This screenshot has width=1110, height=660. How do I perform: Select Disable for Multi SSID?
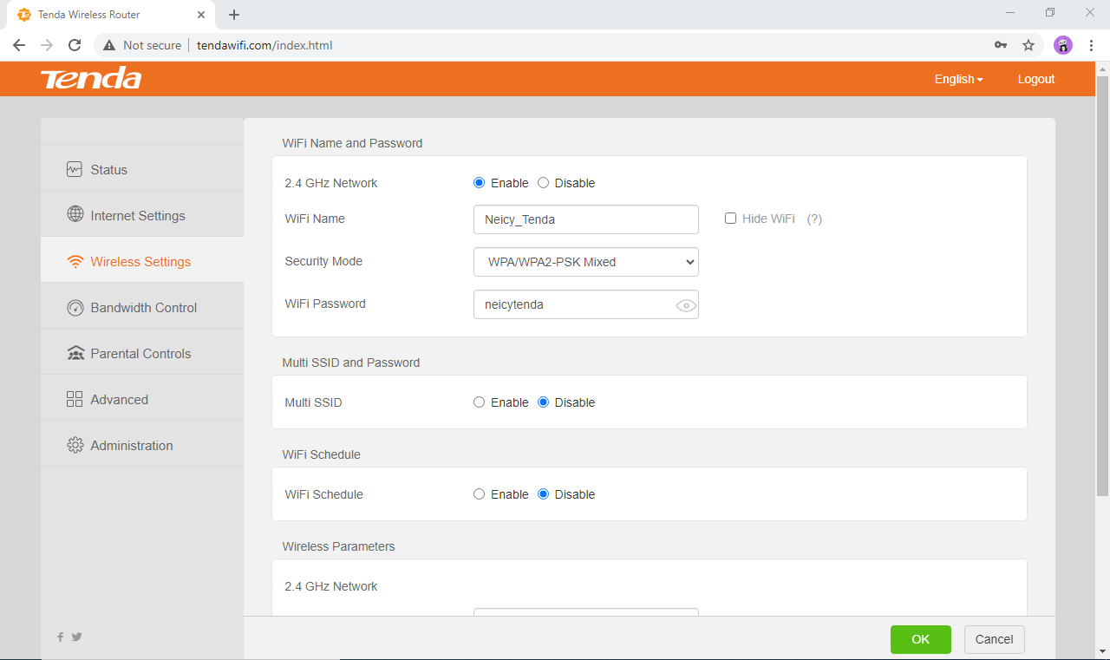(x=543, y=402)
